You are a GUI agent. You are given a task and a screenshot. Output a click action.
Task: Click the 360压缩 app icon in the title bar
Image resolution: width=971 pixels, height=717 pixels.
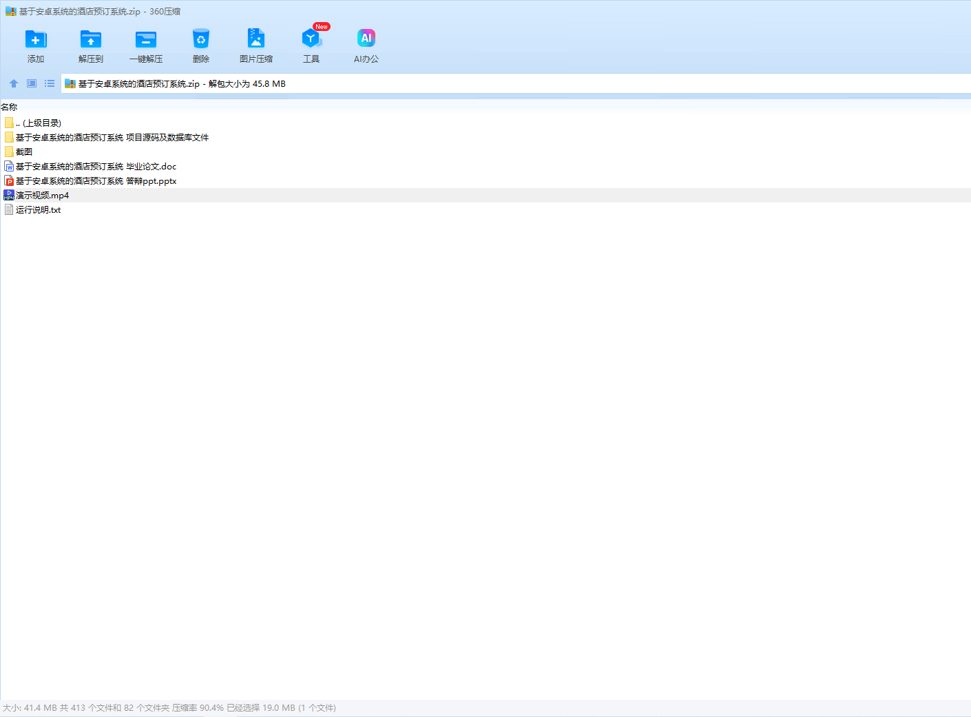point(11,12)
